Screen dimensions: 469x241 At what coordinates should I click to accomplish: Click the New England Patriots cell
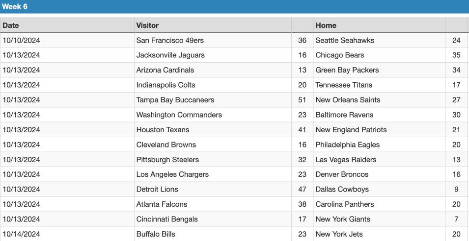[379, 130]
